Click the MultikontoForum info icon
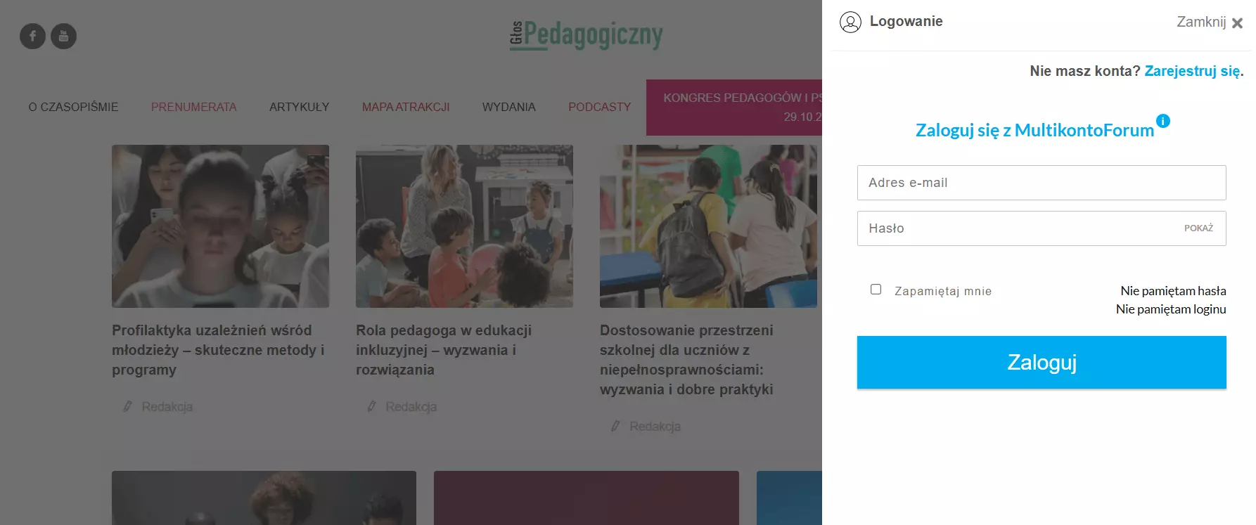This screenshot has height=525, width=1256. [x=1163, y=121]
